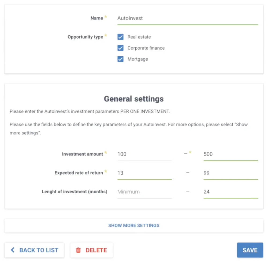268x263 pixels.
Task: Click the Mortgage label text
Action: pyautogui.click(x=137, y=59)
